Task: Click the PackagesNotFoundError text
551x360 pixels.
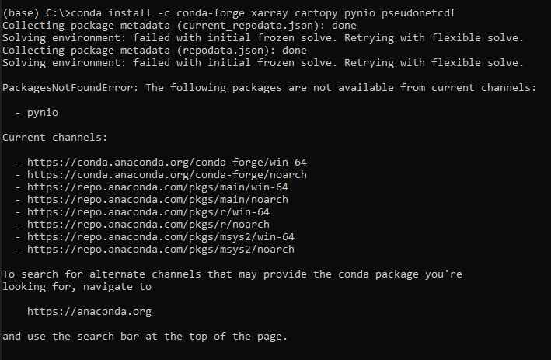Action: [70, 88]
